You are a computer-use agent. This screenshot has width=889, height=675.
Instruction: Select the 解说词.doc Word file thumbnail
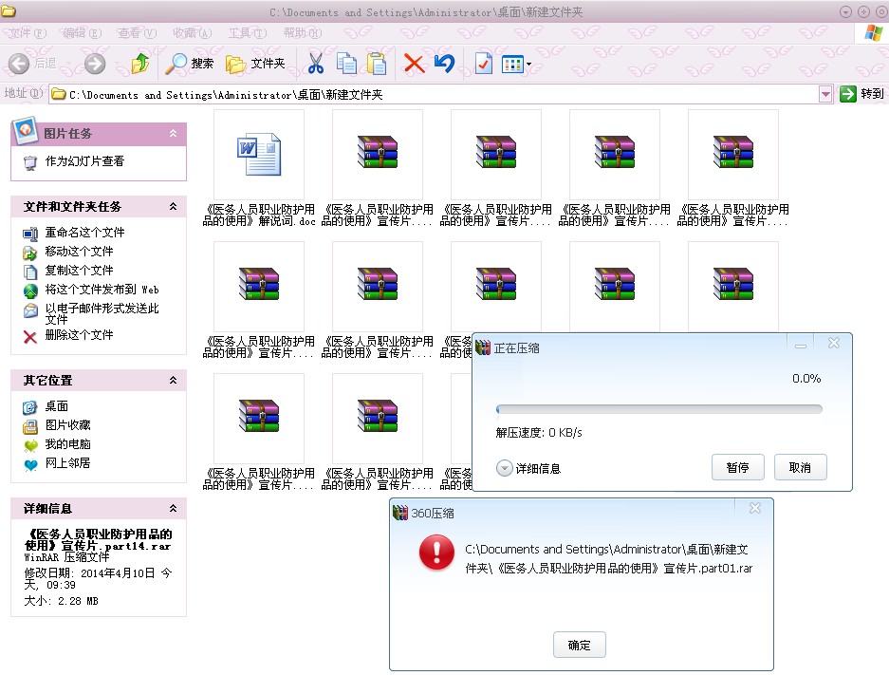point(259,155)
